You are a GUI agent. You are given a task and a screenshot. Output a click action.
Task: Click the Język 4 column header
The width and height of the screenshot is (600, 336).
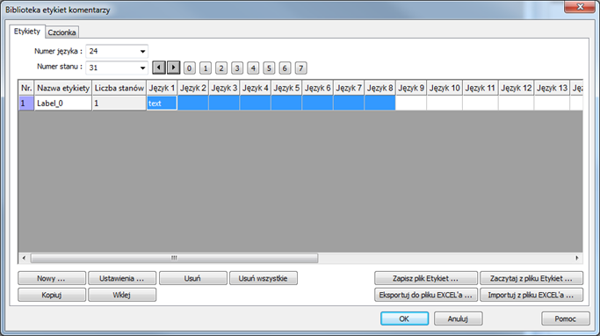[x=256, y=88]
